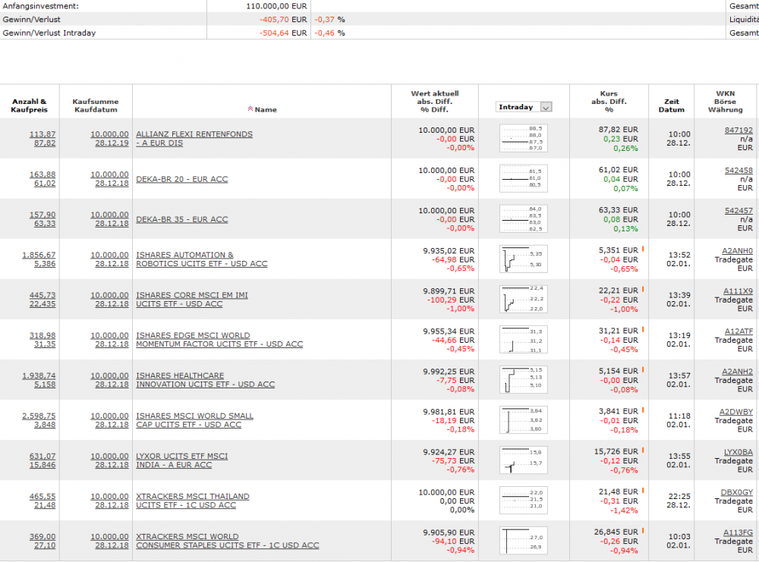Image resolution: width=759 pixels, height=562 pixels.
Task: Open ISHARES MSCI WORLD SMALL CAP link
Action: coord(194,420)
